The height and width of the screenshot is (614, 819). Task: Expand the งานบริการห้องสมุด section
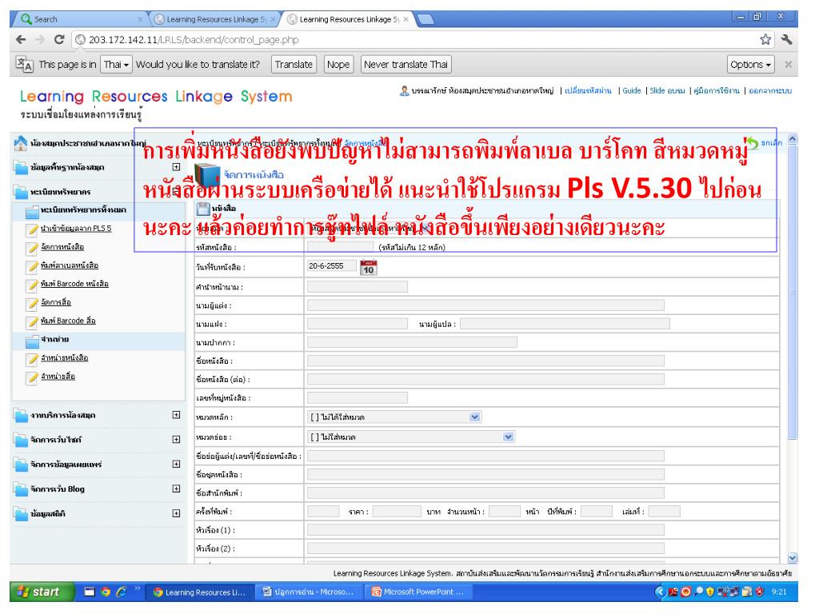tap(176, 415)
